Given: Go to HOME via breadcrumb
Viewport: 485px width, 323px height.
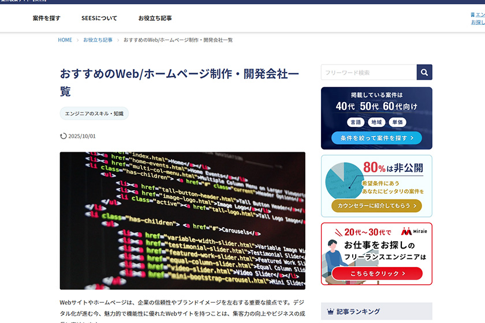Looking at the screenshot, I should 65,40.
